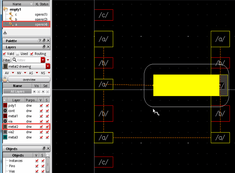
Task: Click the second minus button for all layers unselectable
Action: click(x=47, y=92)
